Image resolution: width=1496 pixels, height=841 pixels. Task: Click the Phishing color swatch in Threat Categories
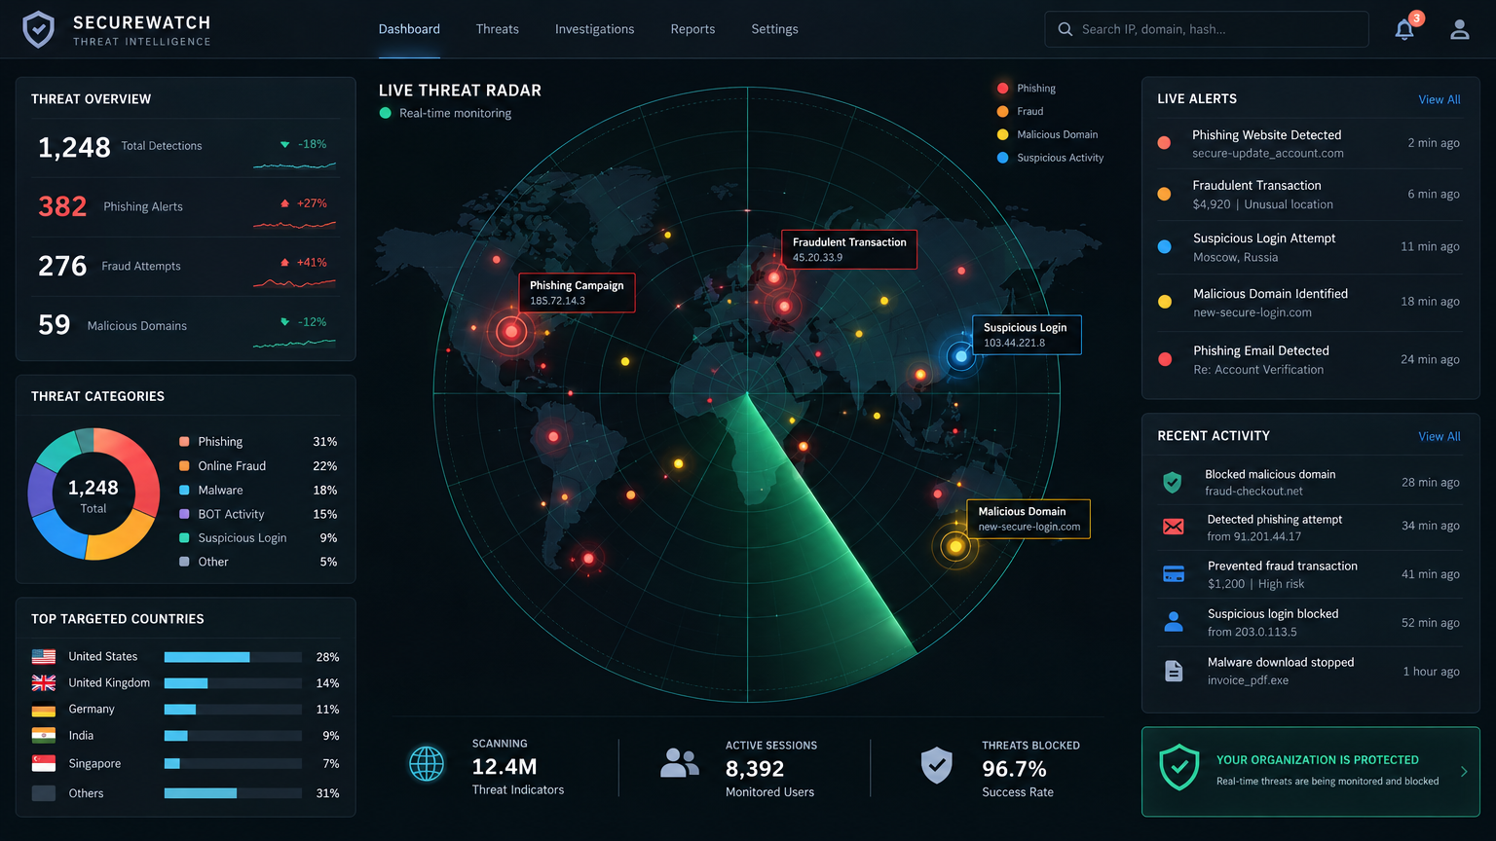(x=184, y=442)
